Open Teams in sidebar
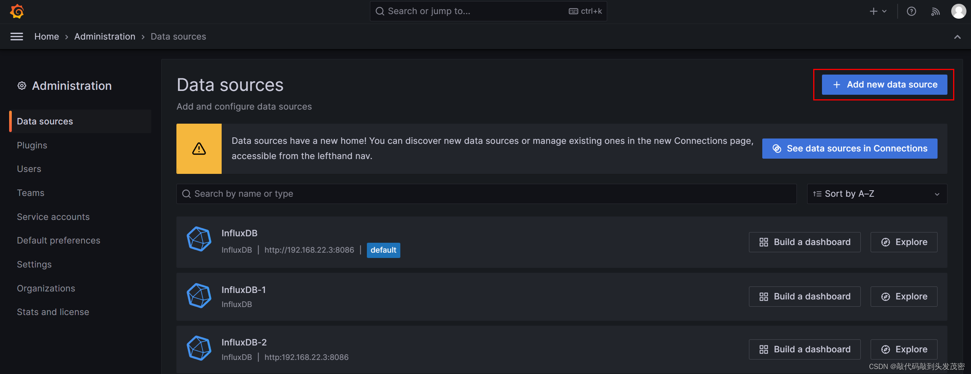The width and height of the screenshot is (971, 374). coord(30,193)
